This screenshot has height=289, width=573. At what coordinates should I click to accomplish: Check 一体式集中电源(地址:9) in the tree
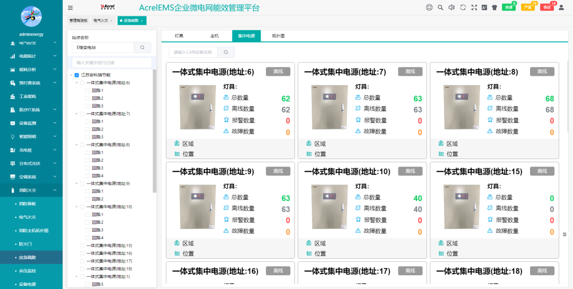coord(82,183)
